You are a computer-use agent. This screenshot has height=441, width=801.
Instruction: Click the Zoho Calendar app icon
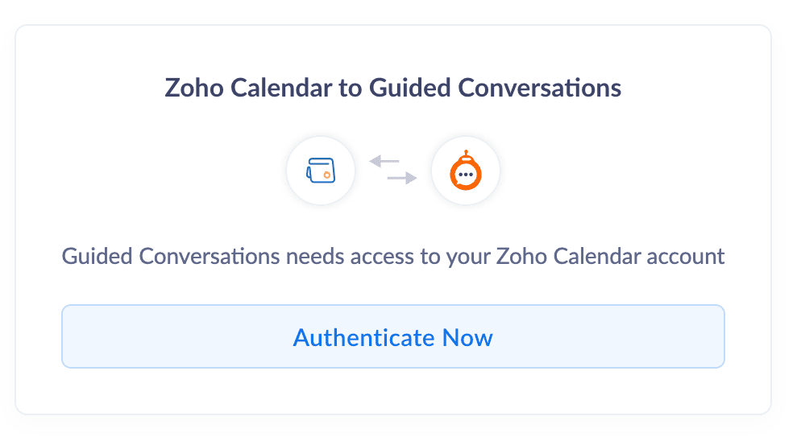click(x=321, y=171)
